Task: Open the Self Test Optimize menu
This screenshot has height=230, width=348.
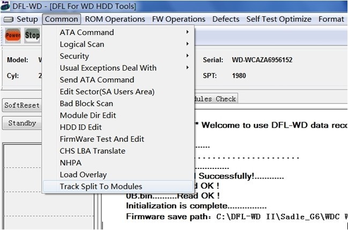Action: pos(279,19)
